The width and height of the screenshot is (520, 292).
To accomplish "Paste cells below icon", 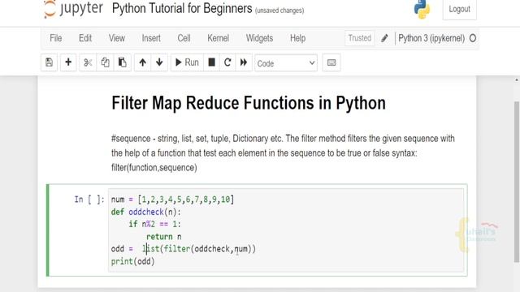I will point(123,62).
